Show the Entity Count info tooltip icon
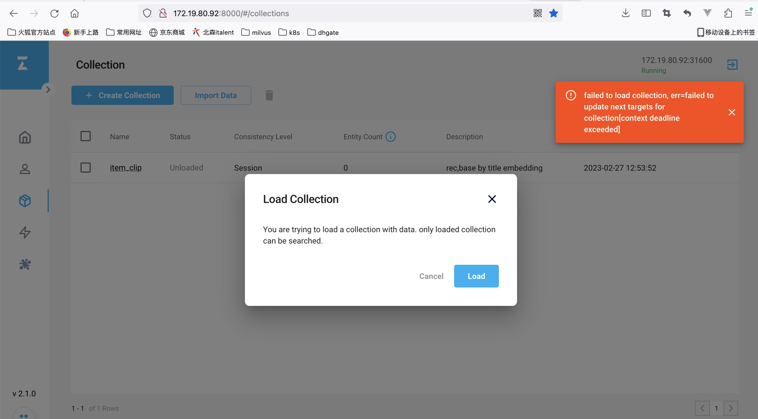The width and height of the screenshot is (758, 419). 390,137
